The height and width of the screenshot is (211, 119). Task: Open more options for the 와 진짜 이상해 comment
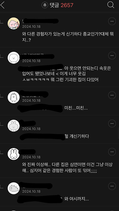112,152
